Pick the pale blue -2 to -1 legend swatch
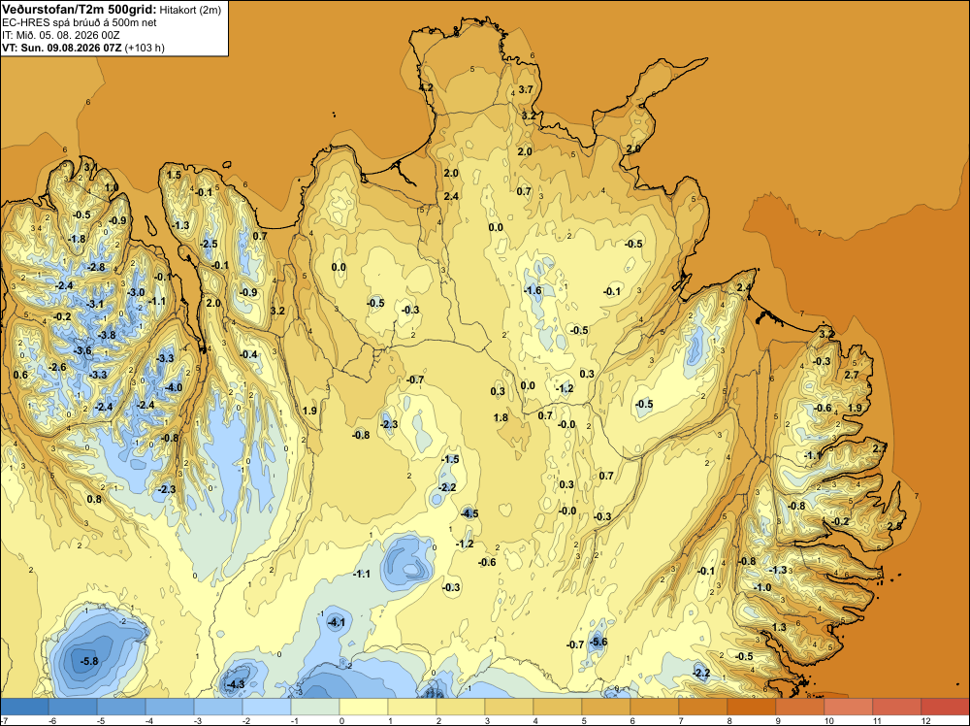 pos(267,707)
